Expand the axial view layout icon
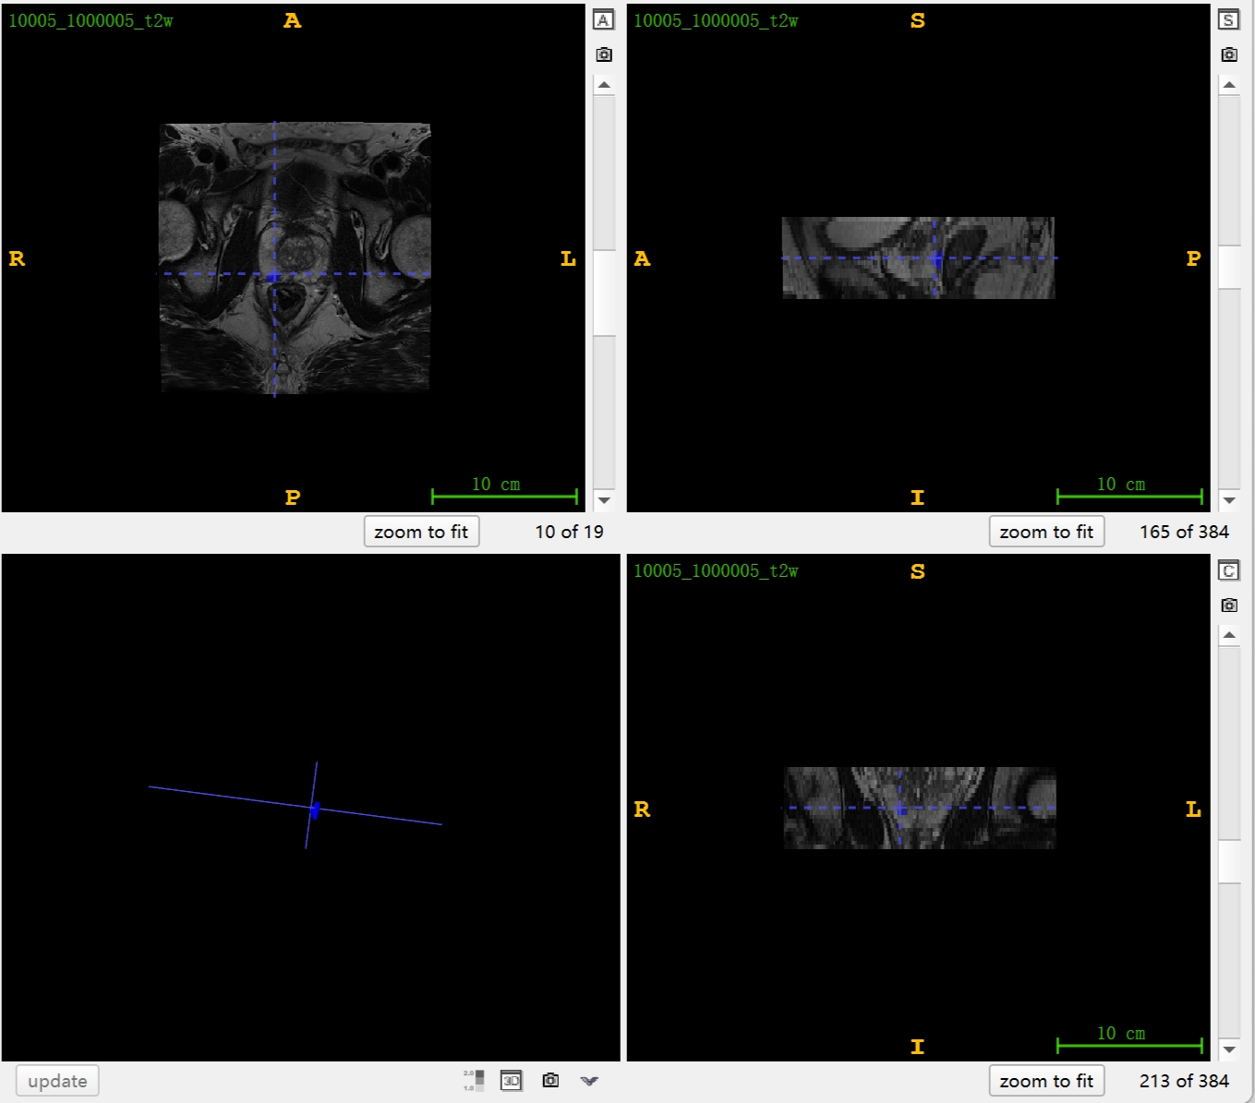The image size is (1255, 1103). [x=603, y=20]
